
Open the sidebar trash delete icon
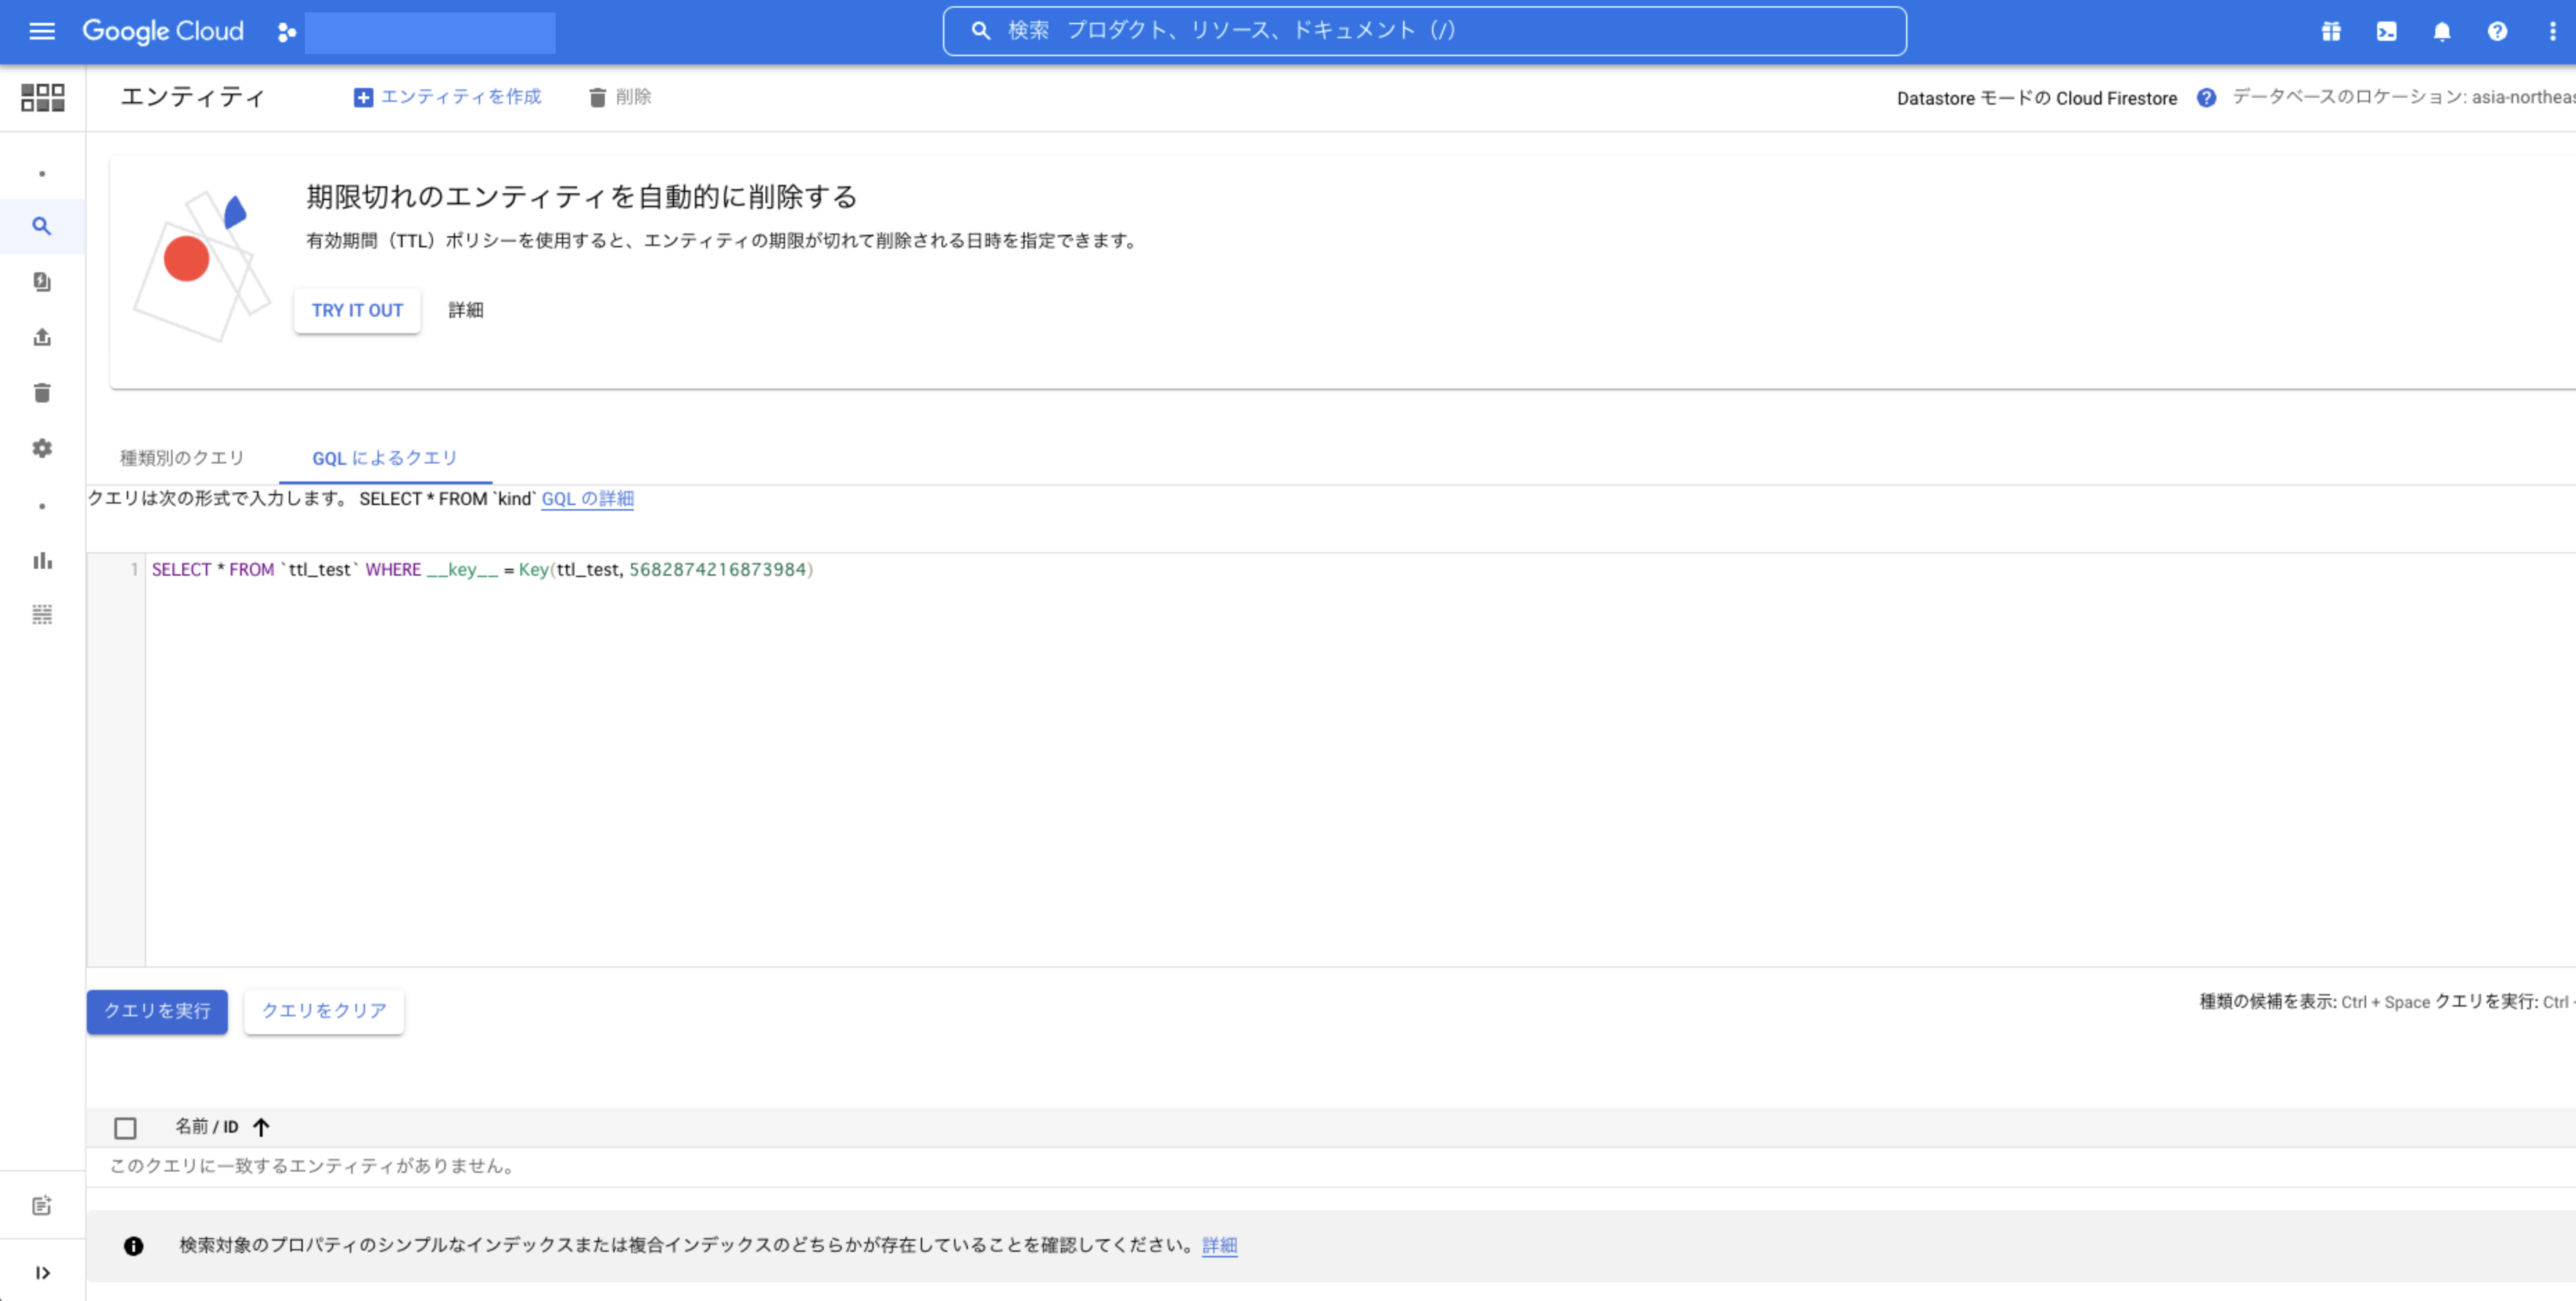click(x=42, y=393)
